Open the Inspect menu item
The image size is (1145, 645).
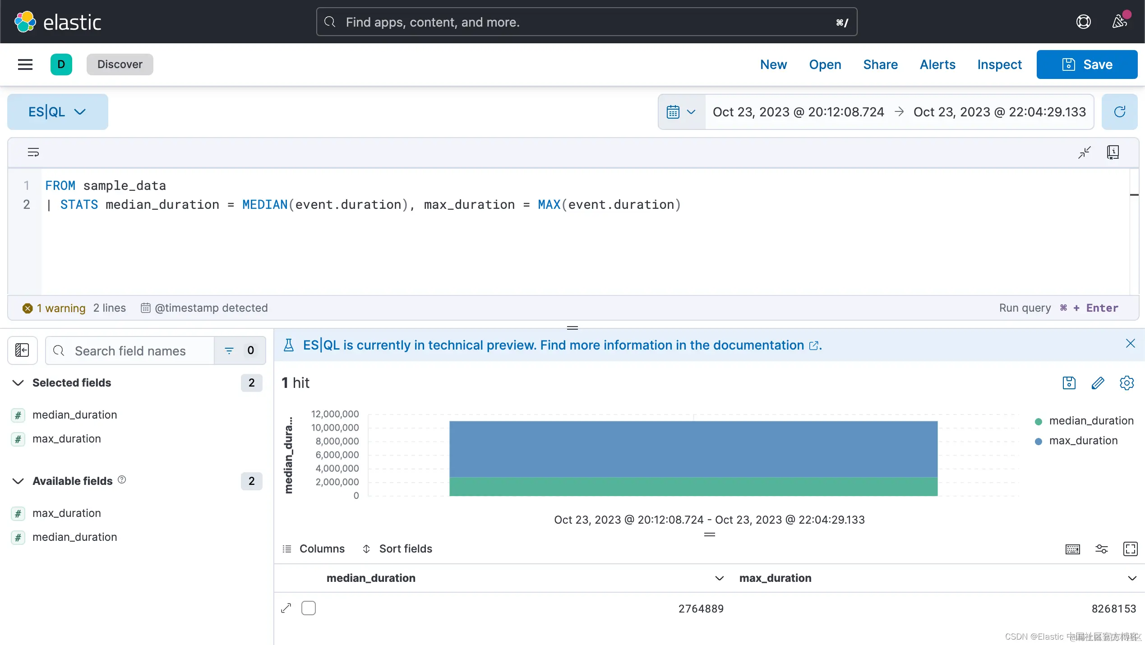tap(999, 64)
